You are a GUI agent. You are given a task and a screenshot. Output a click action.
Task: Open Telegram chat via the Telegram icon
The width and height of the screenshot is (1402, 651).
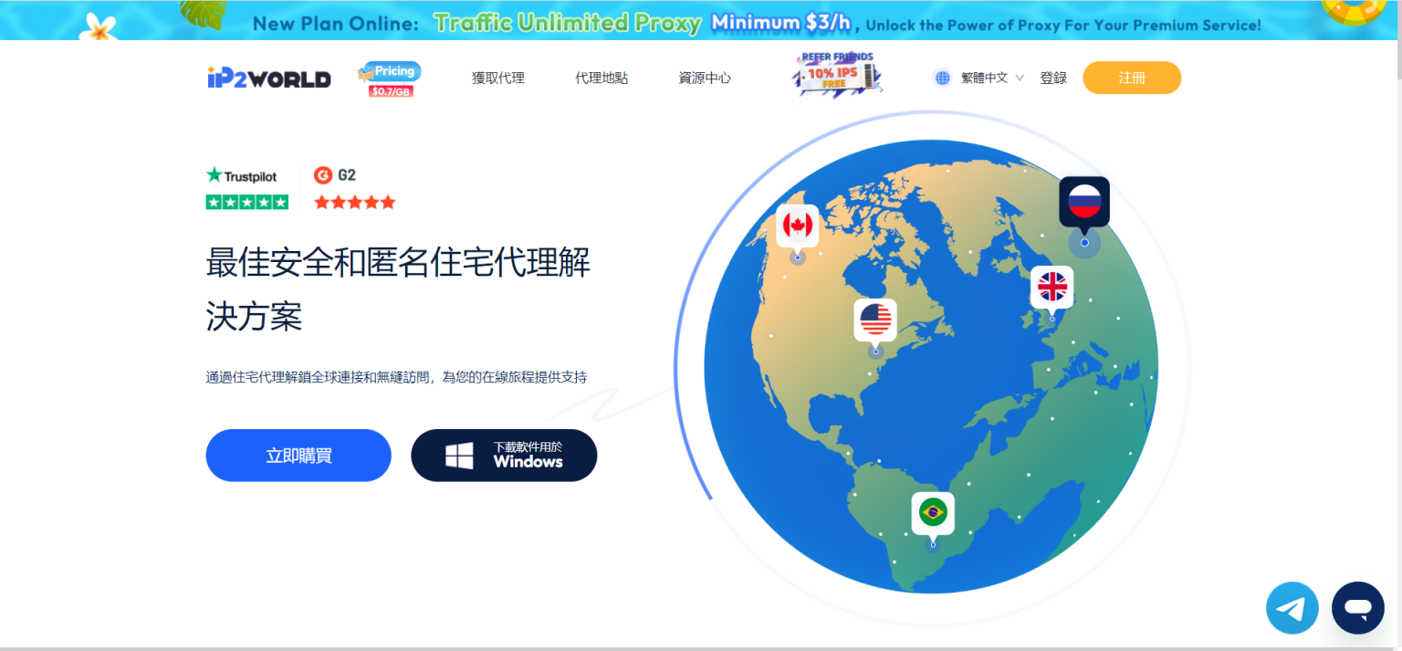click(x=1292, y=607)
